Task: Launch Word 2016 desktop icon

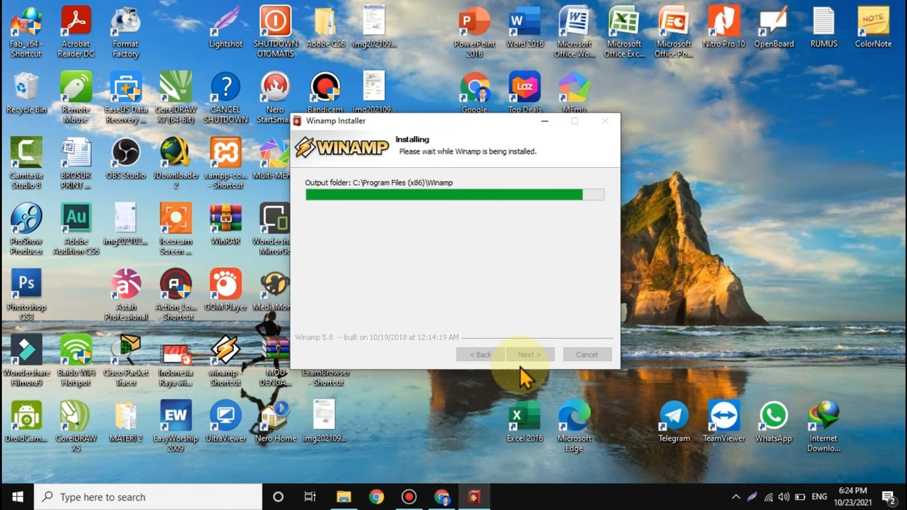Action: 525,28
